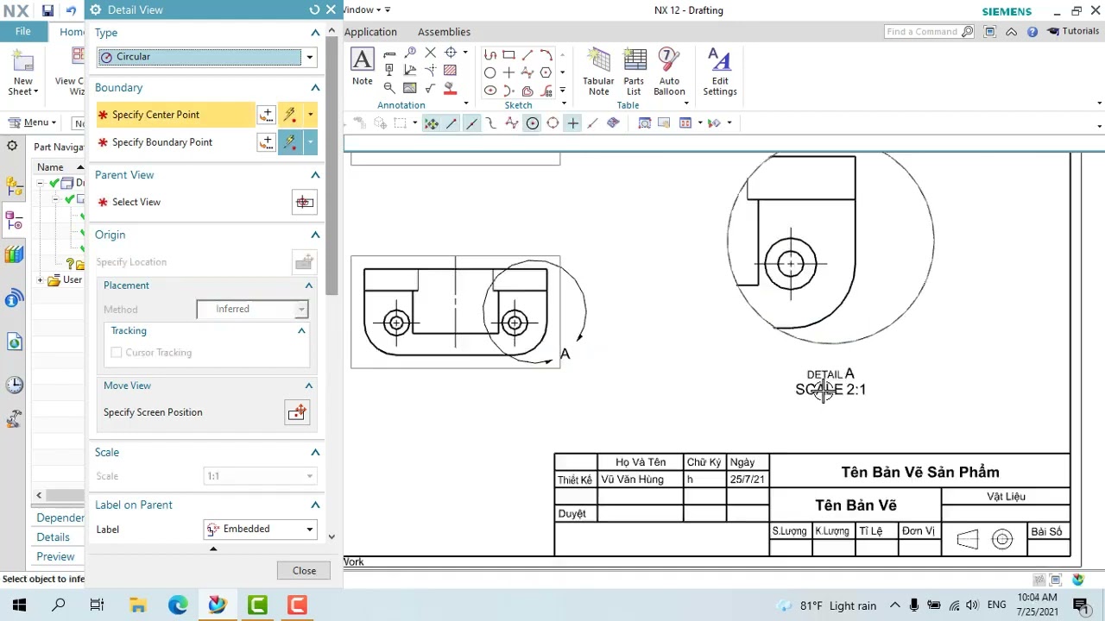The image size is (1105, 621).
Task: Open the Tutorials link
Action: pos(1073,31)
